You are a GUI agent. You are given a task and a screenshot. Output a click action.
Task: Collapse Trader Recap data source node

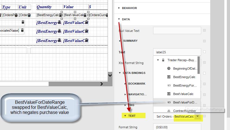[x=158, y=60]
